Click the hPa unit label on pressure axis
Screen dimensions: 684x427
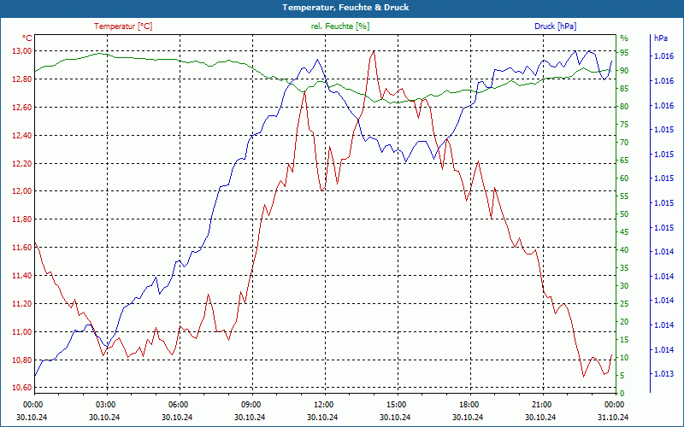pyautogui.click(x=660, y=38)
